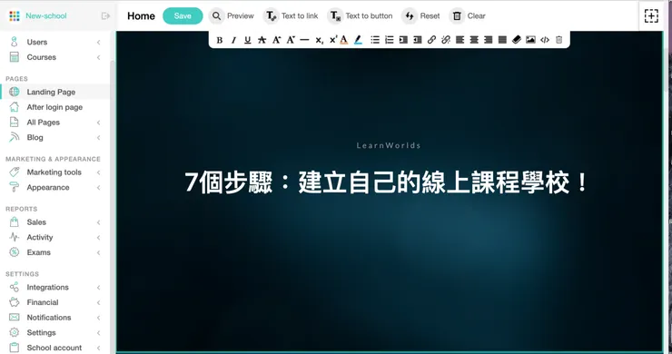Expand the Marketing tools chevron

[x=99, y=172]
